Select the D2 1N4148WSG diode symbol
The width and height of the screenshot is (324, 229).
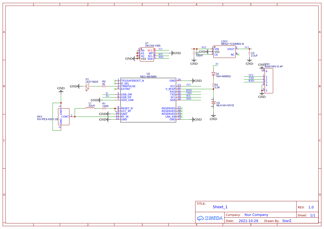213,74
